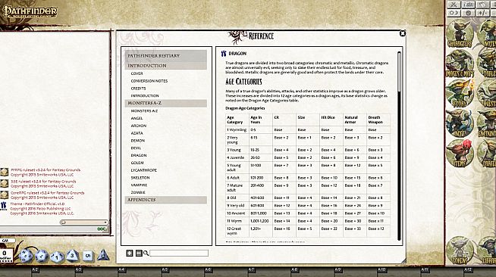Select Vampire in monster list
The image size is (496, 277).
[x=140, y=185]
